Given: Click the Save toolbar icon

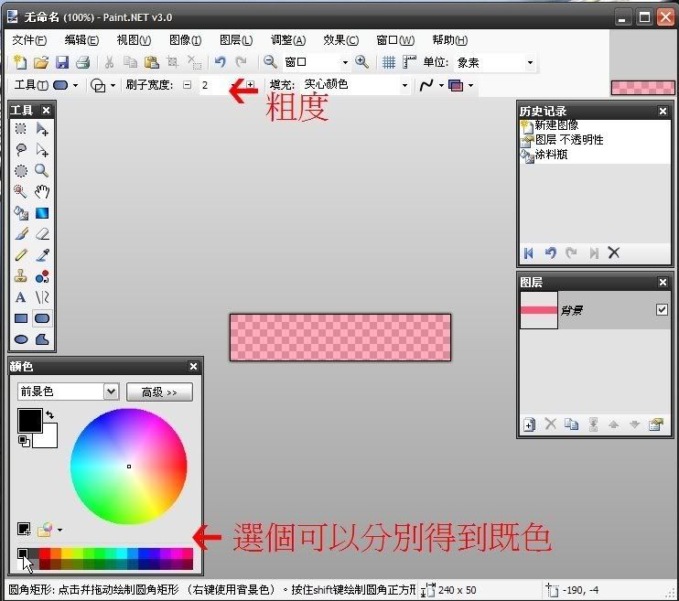Looking at the screenshot, I should pos(62,62).
